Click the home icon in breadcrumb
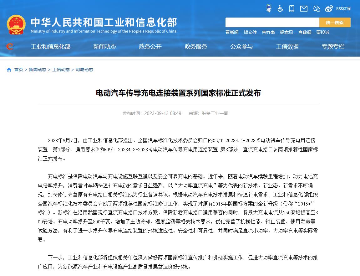This screenshot has width=360, height=276. click(9, 70)
